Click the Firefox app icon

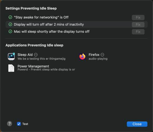pyautogui.click(x=82, y=57)
